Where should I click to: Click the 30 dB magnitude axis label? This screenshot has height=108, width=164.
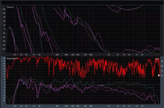pos(4,58)
